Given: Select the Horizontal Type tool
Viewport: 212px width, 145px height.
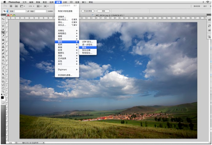Looking at the screenshot, I should pos(3,71).
